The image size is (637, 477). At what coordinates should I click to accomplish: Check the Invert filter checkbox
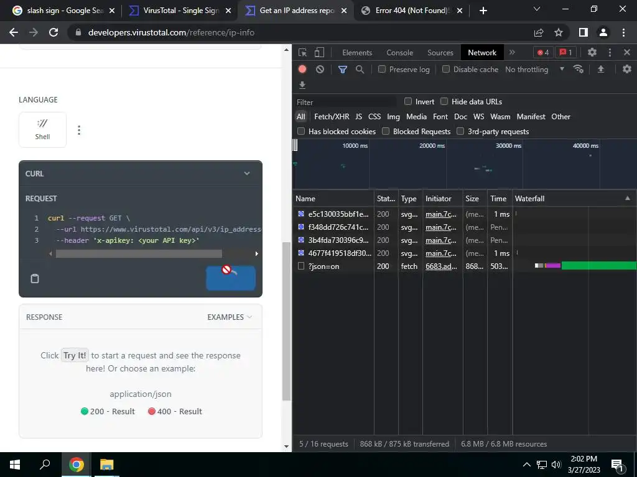coord(408,101)
